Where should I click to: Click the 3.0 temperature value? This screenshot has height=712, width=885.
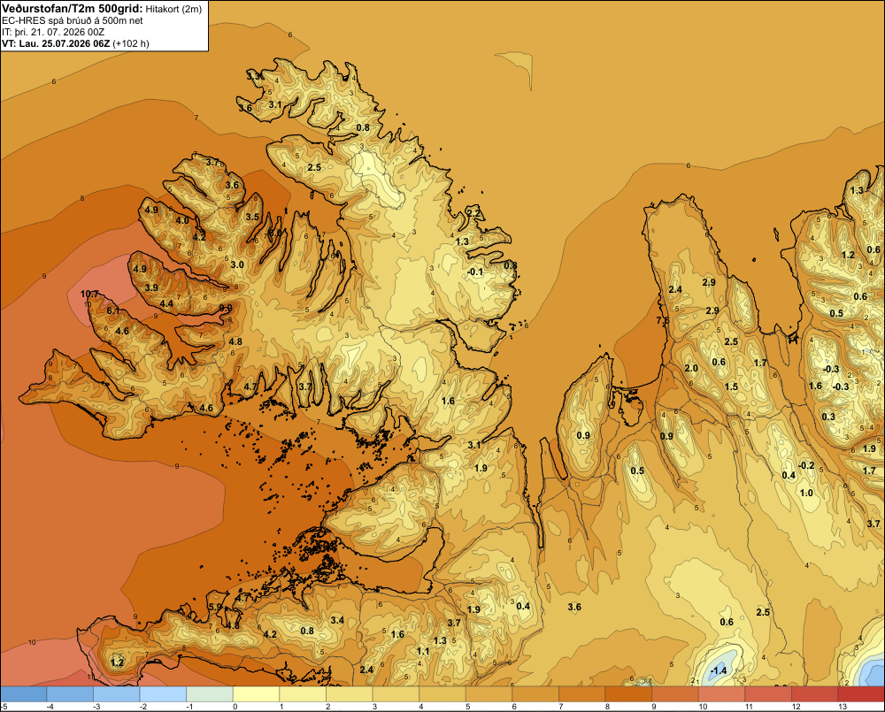coord(237,264)
